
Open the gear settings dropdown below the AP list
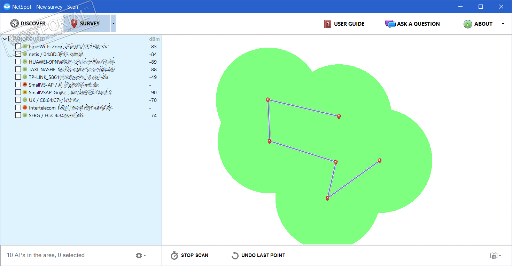(x=141, y=256)
